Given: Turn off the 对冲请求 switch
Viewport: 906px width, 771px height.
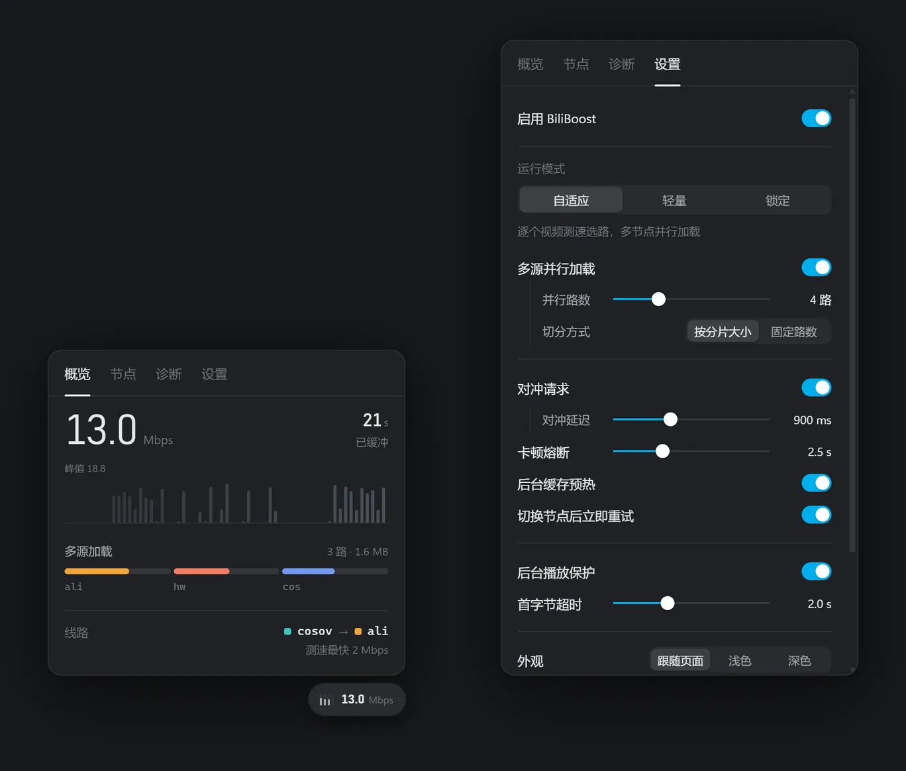Looking at the screenshot, I should pos(816,387).
